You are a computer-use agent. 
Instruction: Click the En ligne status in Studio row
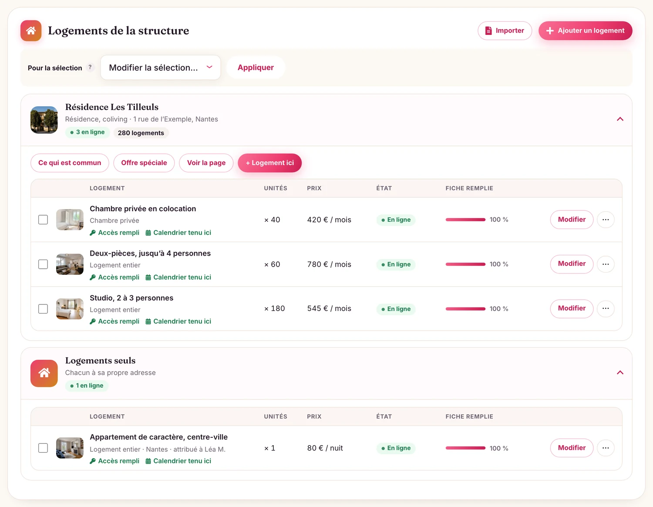click(396, 309)
